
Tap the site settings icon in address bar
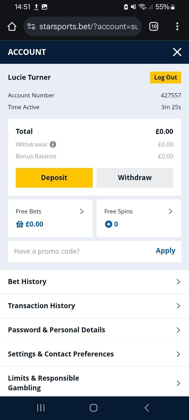click(x=31, y=27)
